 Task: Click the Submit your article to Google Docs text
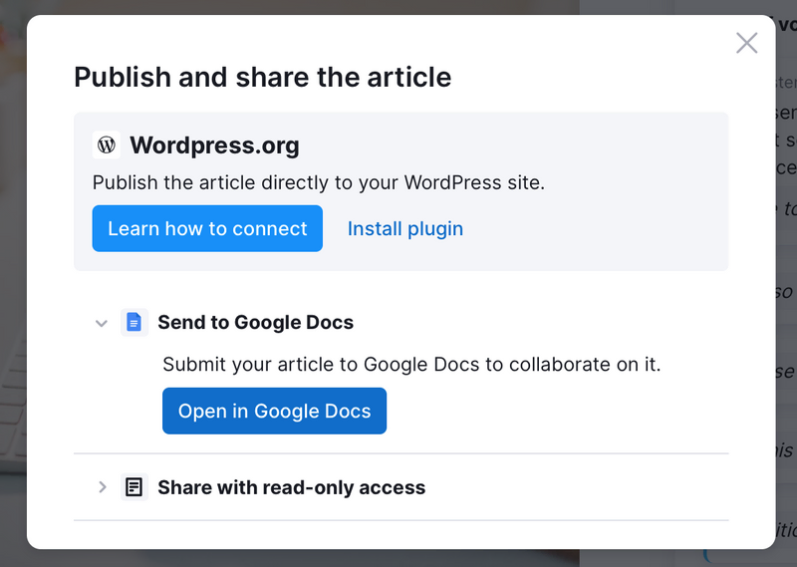tap(411, 365)
